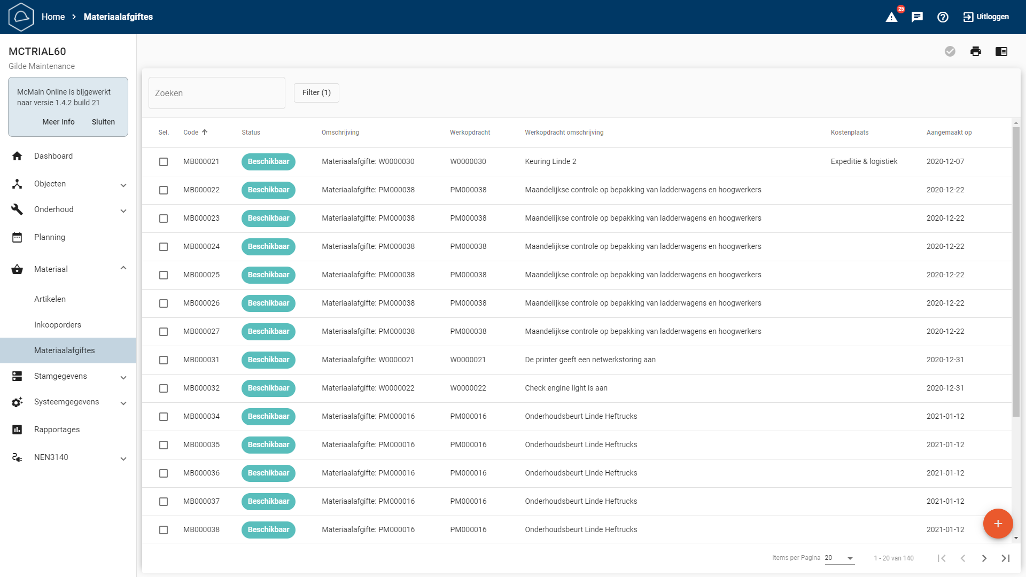Go to Rapportages in the sidebar
This screenshot has width=1026, height=577.
point(57,430)
